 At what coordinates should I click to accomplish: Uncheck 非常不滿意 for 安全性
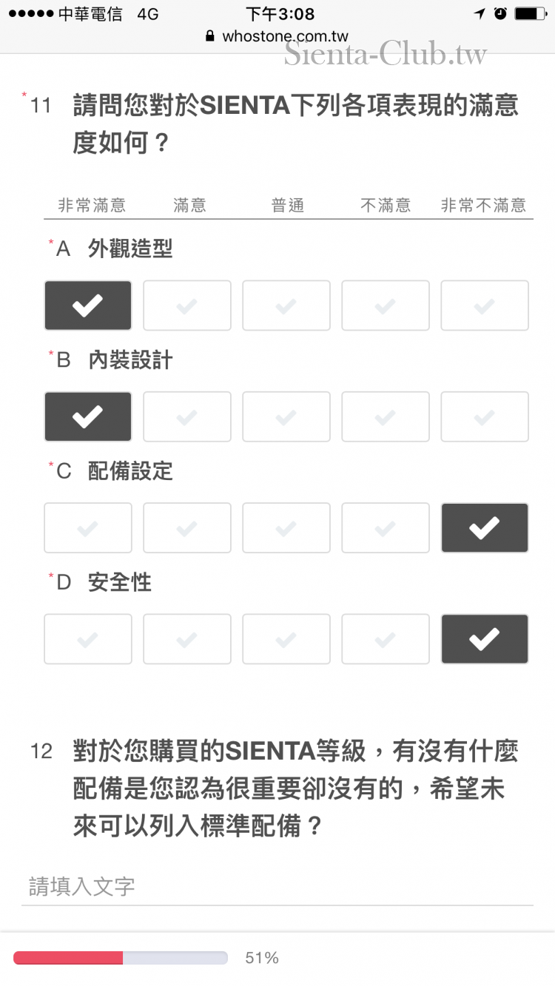coord(485,638)
